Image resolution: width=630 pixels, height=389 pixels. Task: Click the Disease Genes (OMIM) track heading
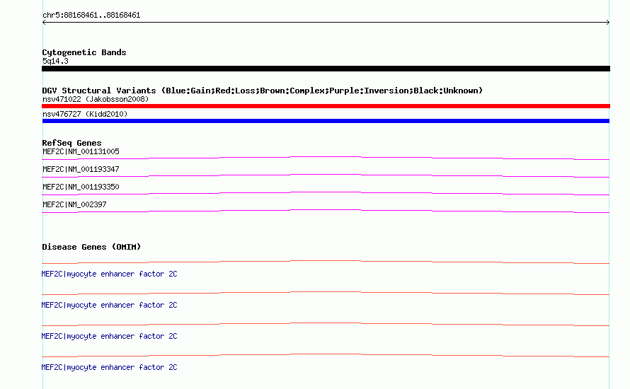tap(91, 247)
